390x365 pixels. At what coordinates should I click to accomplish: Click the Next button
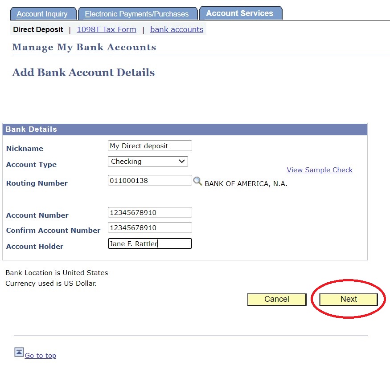click(349, 299)
